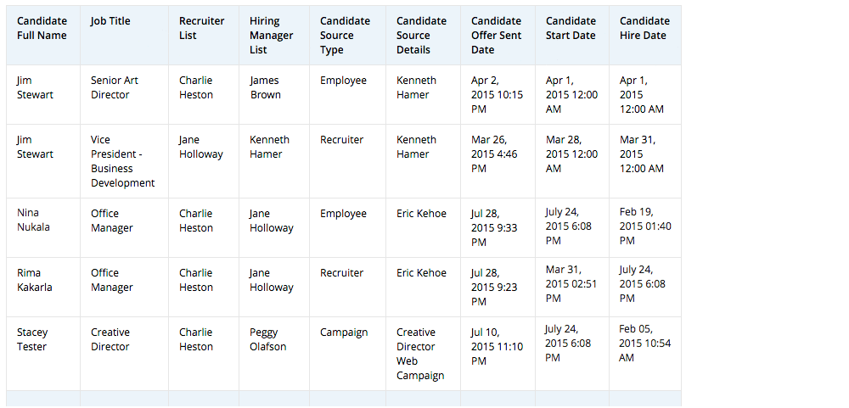Screen dimensions: 849x408
Task: Click the Candidate Full Name column header
Action: pos(42,28)
